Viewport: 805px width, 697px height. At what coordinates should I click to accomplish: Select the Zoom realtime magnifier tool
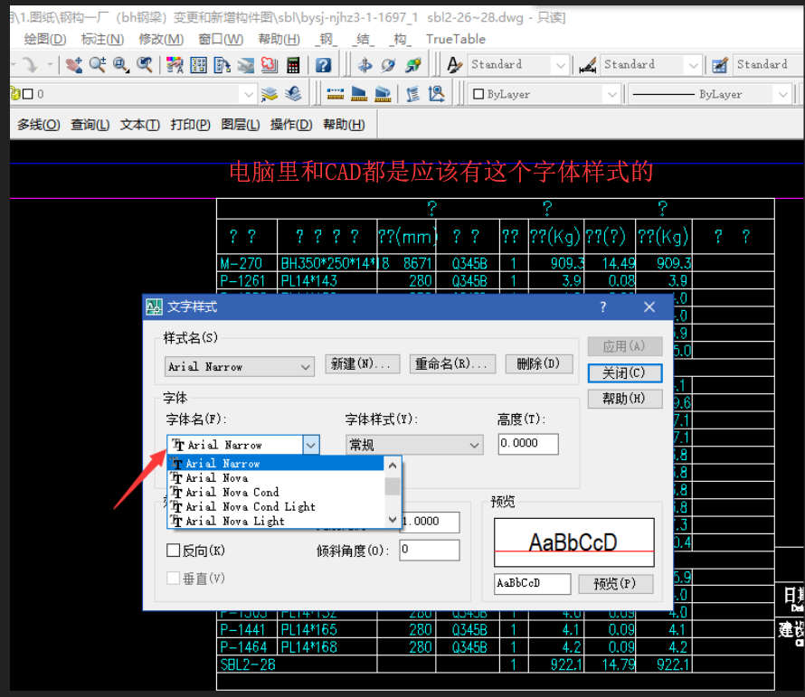point(98,65)
